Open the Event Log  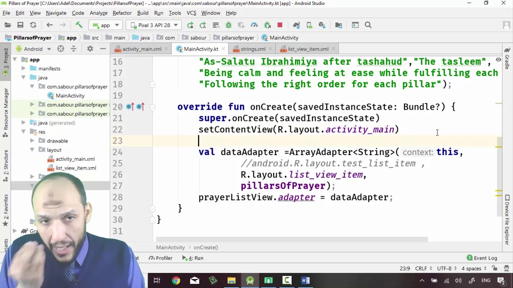[482, 258]
